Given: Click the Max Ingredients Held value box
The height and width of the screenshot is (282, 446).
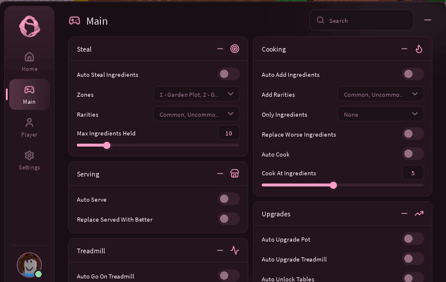Looking at the screenshot, I should [229, 132].
